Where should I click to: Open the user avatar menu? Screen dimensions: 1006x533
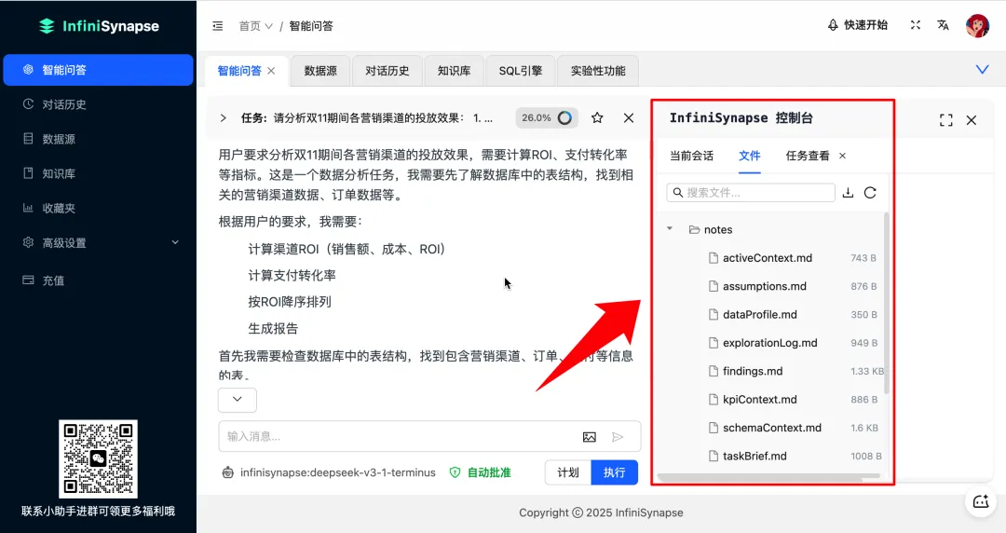977,26
